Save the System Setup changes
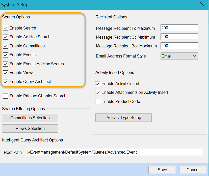This screenshot has height=176, width=209. (x=162, y=170)
